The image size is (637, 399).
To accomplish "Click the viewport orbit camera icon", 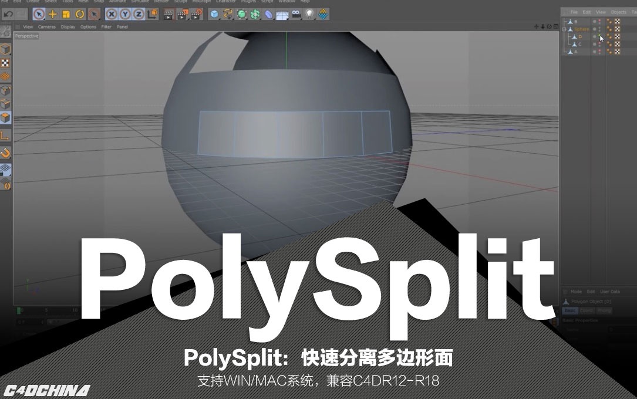I will click(x=549, y=27).
